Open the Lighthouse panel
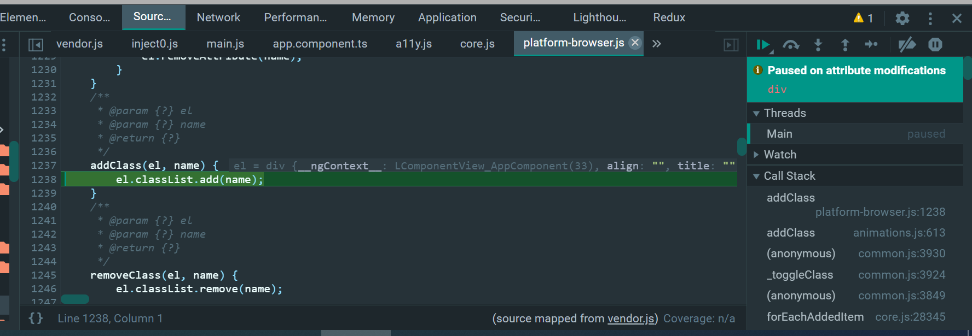 tap(599, 17)
